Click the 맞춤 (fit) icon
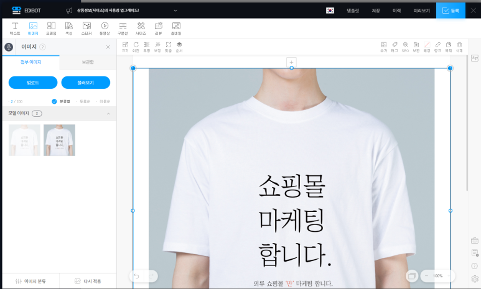 point(168,47)
